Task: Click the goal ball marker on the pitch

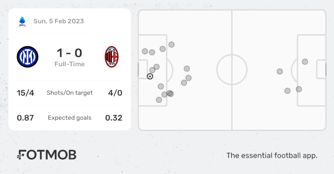Action: pyautogui.click(x=150, y=76)
